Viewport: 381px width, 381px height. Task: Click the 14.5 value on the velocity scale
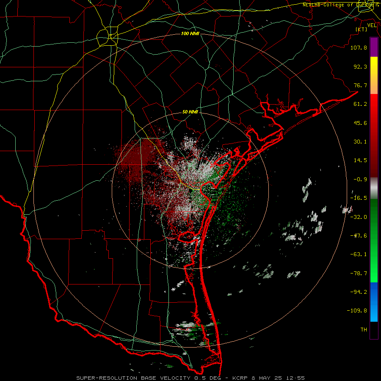pyautogui.click(x=360, y=160)
